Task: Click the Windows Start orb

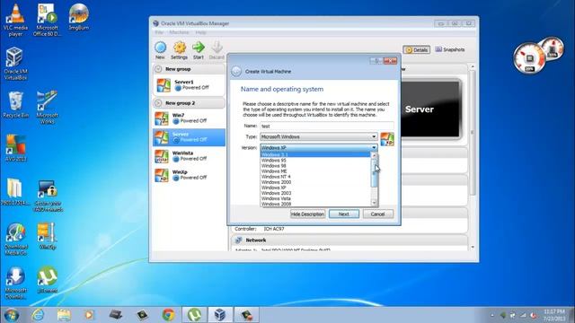Action: tap(12, 315)
